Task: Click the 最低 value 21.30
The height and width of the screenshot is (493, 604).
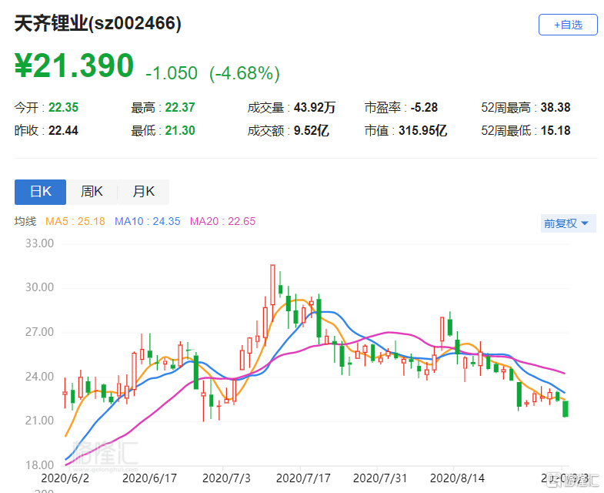Action: click(x=180, y=131)
